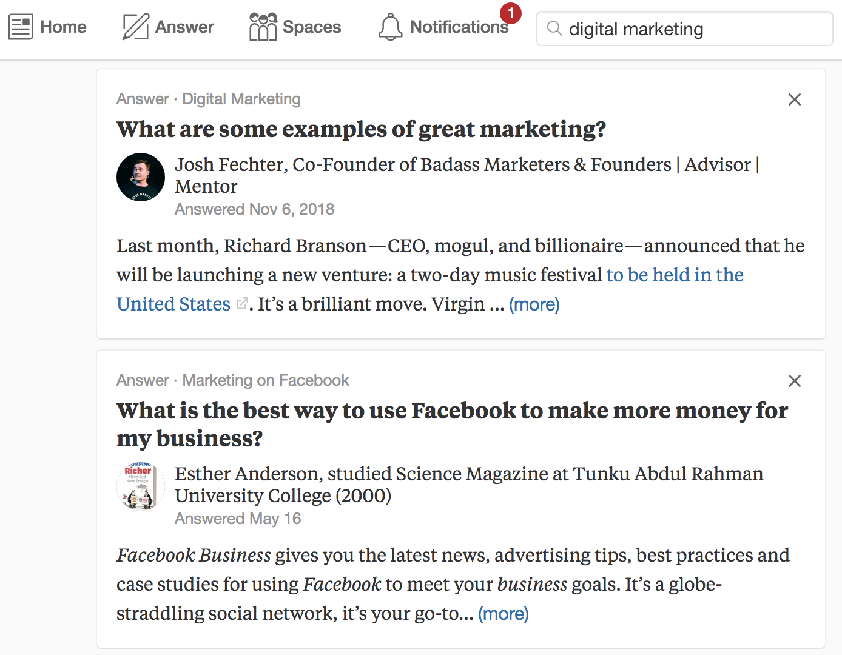Click the Spaces people icon
This screenshot has width=842, height=655.
pos(263,27)
